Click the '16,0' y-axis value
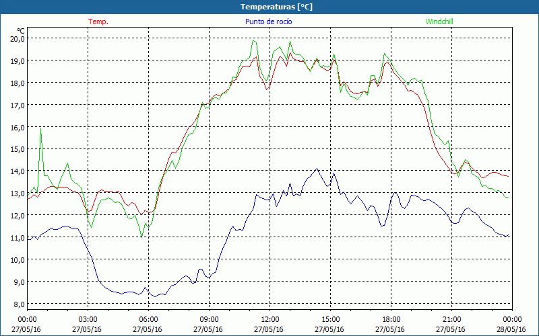539x336 pixels. tap(18, 127)
